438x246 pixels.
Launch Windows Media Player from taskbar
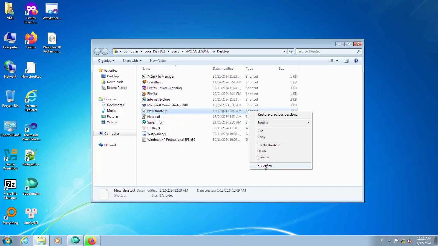(x=57, y=241)
